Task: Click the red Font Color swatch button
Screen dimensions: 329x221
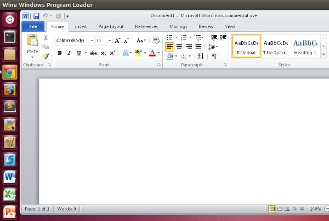Action: point(152,53)
